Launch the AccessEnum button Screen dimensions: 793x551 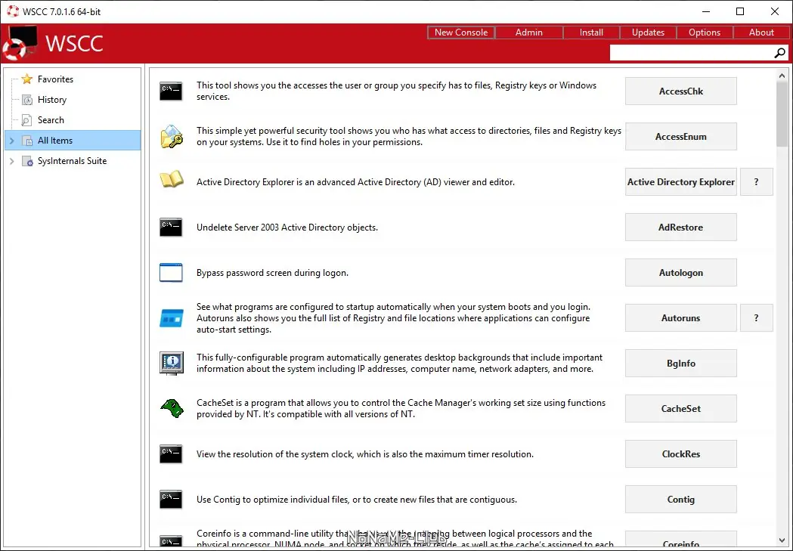(680, 137)
